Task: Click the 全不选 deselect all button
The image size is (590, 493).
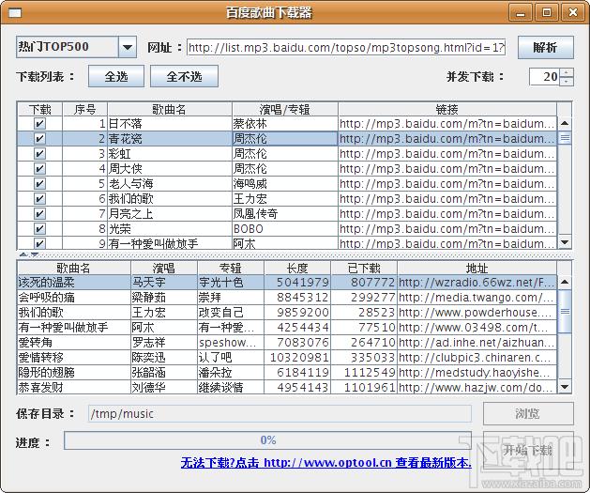Action: [184, 76]
